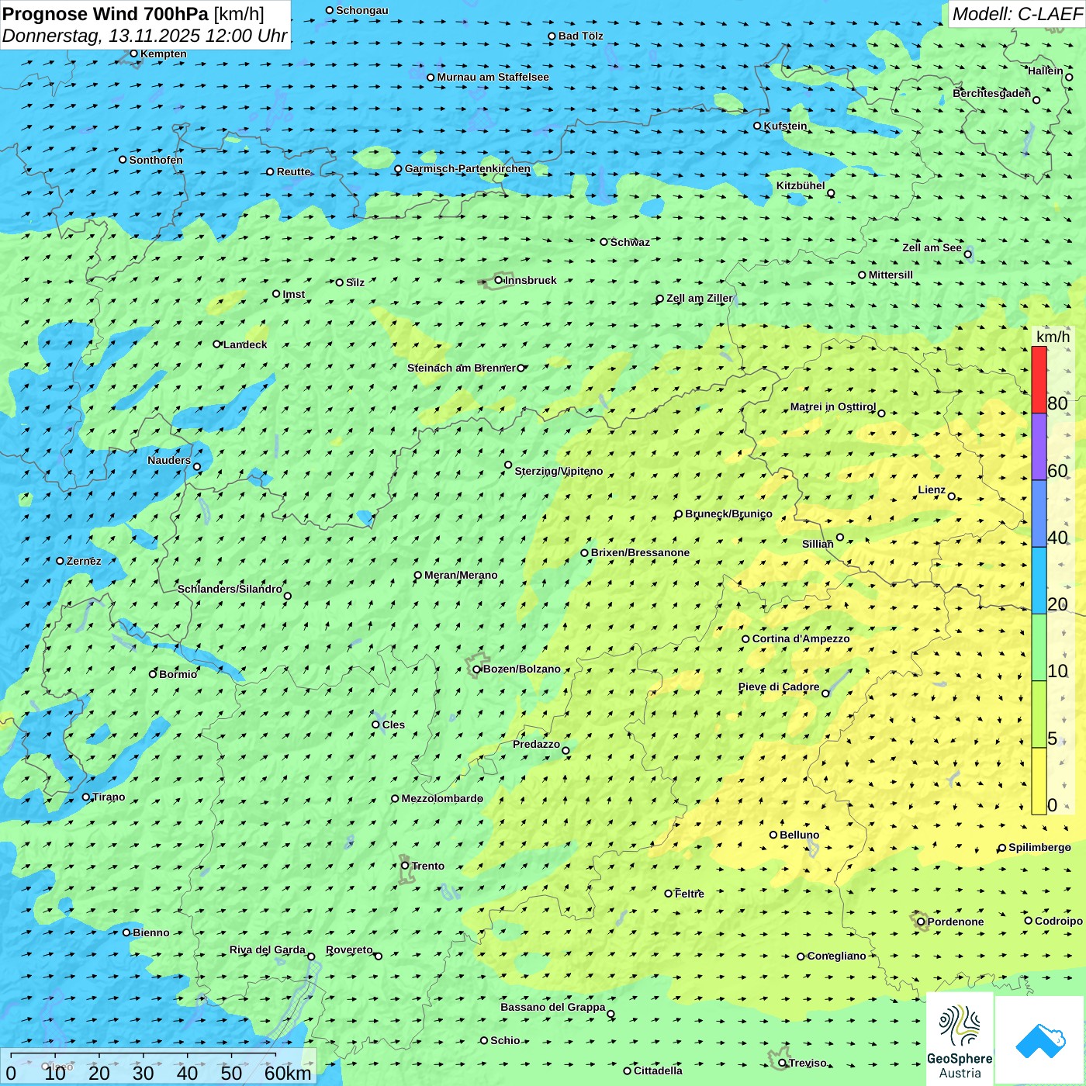Click the GeoSphere Austria logo
Image resolution: width=1086 pixels, height=1086 pixels.
point(960,1039)
